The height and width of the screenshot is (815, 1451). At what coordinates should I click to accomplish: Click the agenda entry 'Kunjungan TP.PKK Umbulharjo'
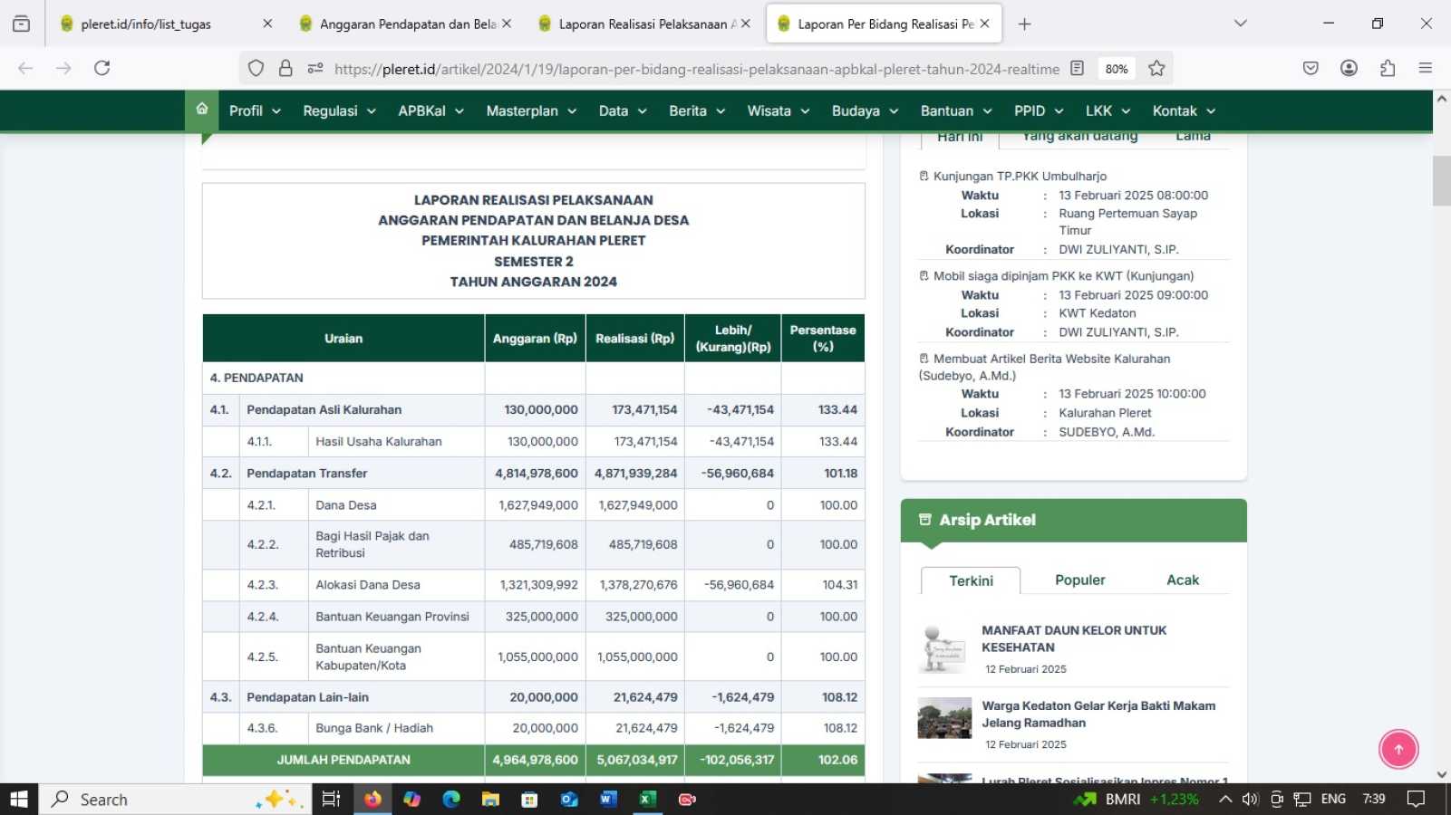[1020, 176]
